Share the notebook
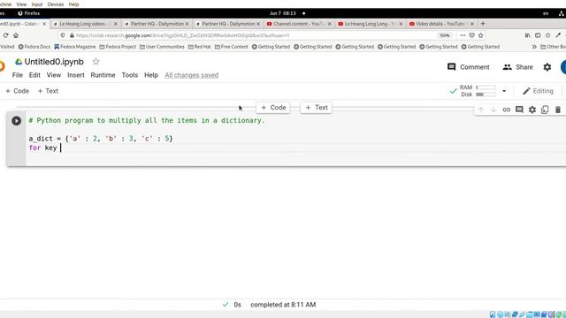 tap(517, 67)
